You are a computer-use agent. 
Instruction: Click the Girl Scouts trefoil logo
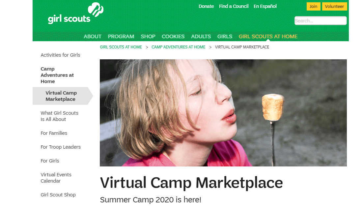click(x=76, y=13)
